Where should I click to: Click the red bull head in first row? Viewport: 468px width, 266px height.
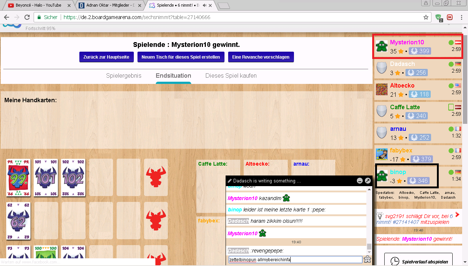[x=156, y=177]
